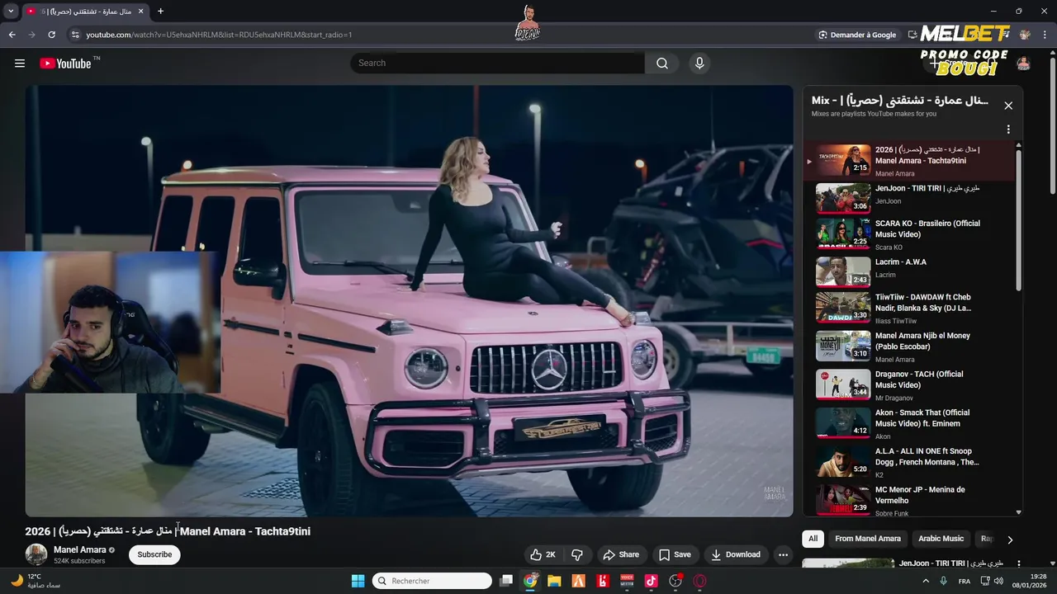Open the Chrome tab search dropdown
The height and width of the screenshot is (594, 1057).
point(11,12)
